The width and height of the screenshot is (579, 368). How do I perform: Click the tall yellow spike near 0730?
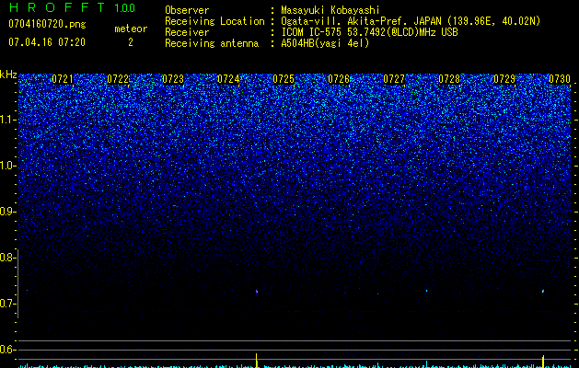(543, 361)
